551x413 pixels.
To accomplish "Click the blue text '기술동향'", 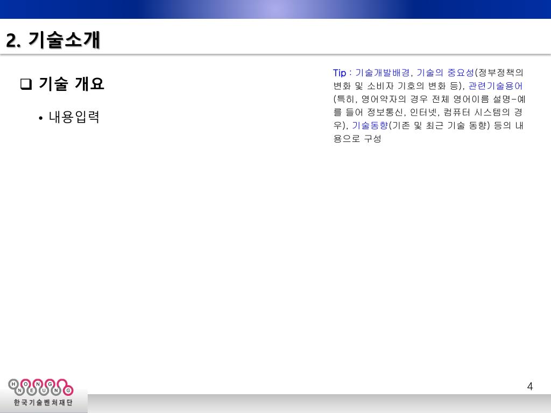I will click(370, 125).
